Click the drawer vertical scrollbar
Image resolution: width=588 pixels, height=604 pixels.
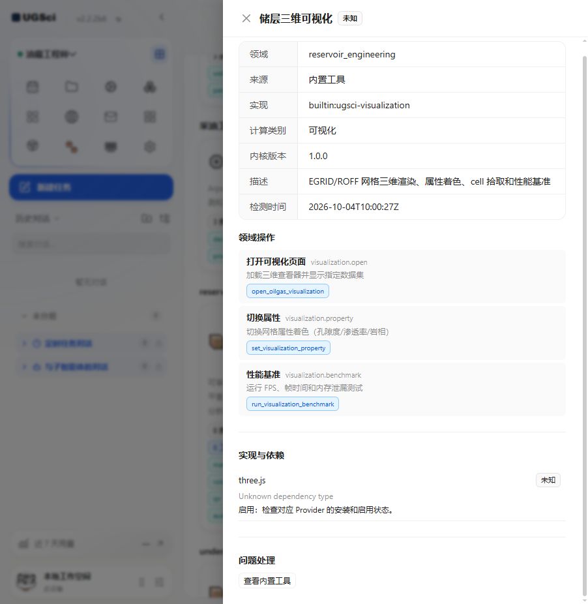click(584, 325)
